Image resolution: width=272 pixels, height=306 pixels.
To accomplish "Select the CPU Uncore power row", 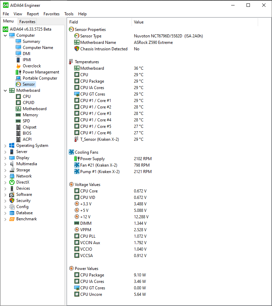I will (169, 294).
